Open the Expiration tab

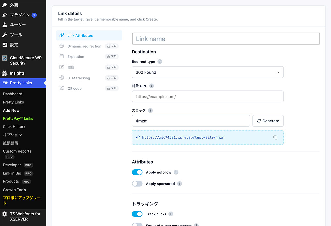pos(89,56)
